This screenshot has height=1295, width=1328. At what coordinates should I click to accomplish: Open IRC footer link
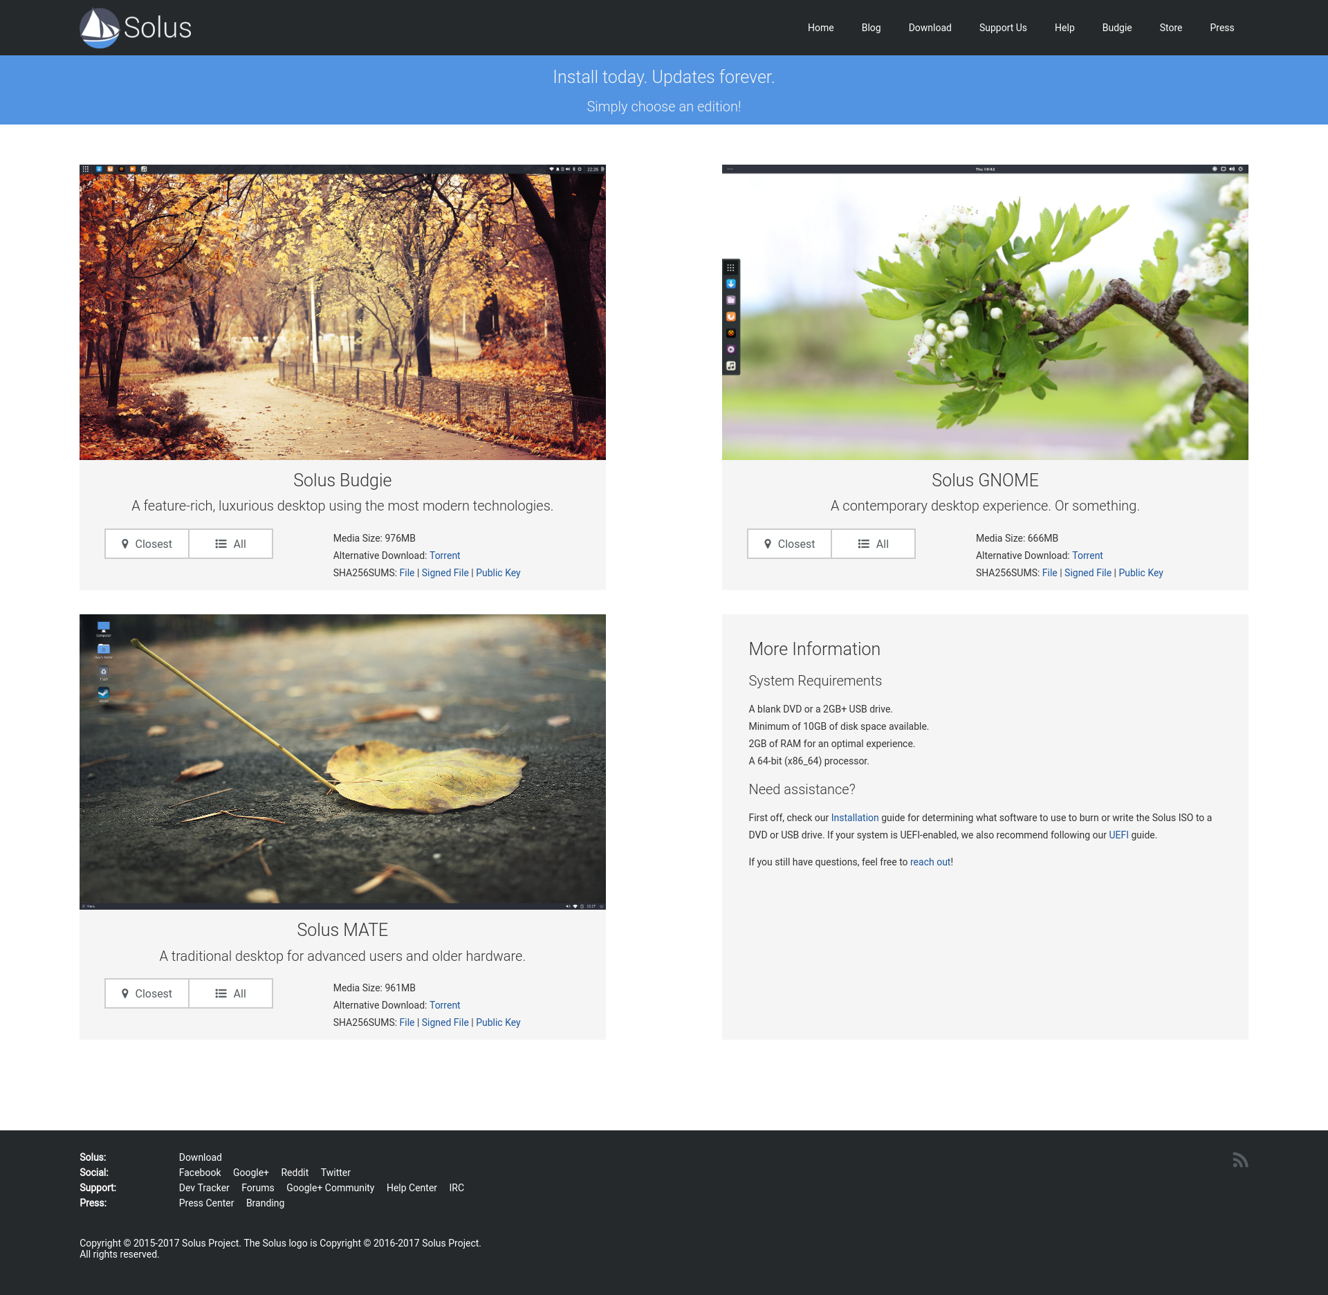tap(456, 1188)
